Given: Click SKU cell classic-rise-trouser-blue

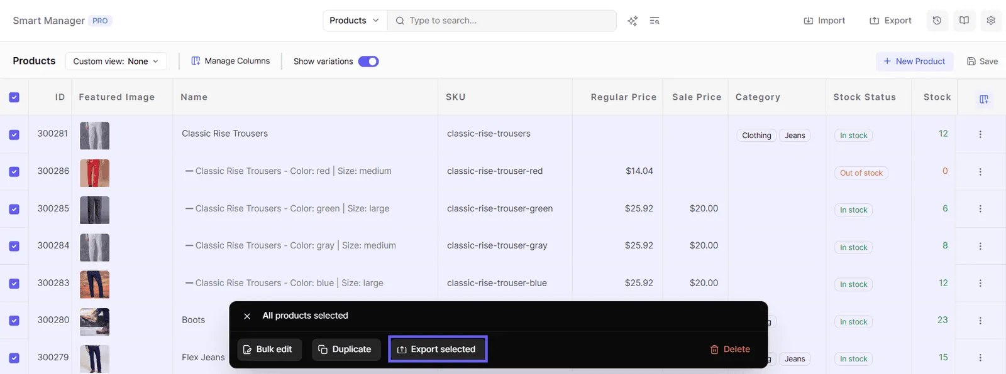Looking at the screenshot, I should (x=497, y=283).
